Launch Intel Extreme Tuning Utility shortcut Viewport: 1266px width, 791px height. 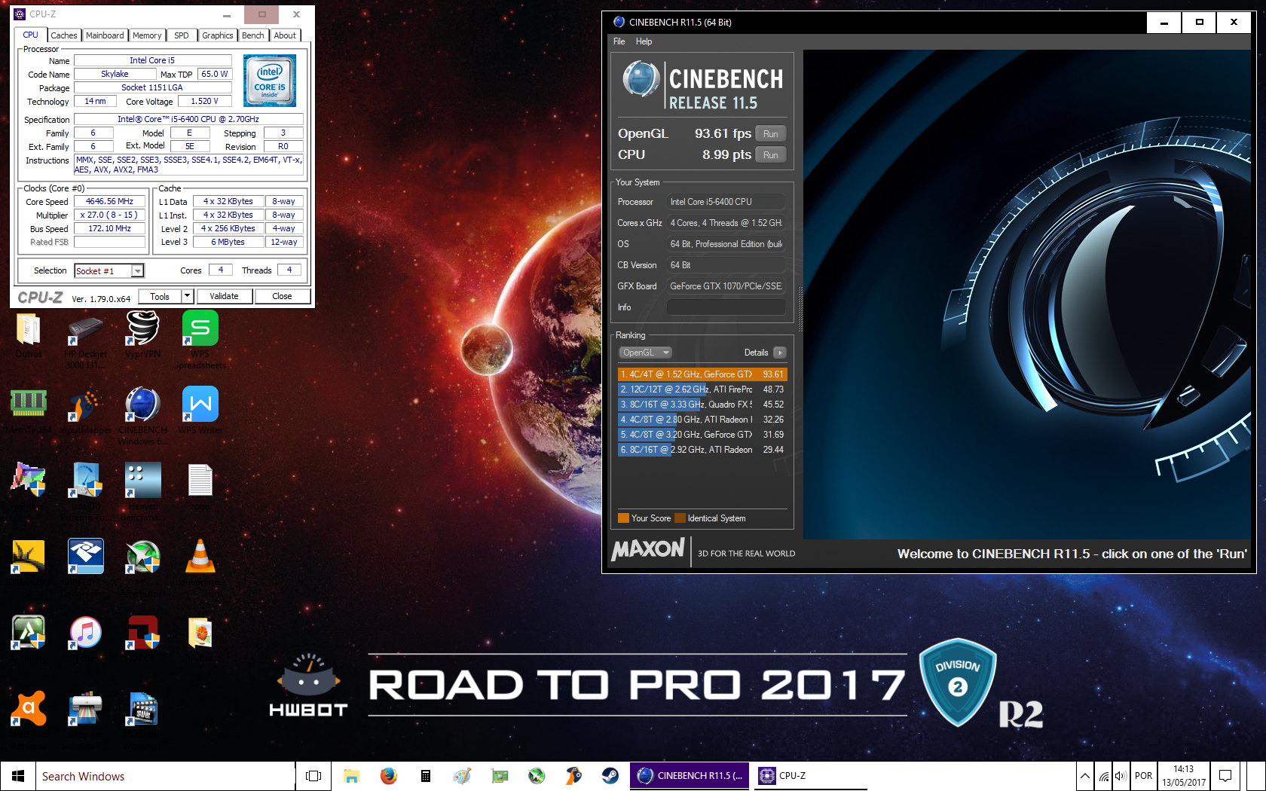tap(86, 481)
